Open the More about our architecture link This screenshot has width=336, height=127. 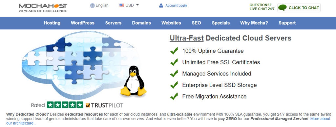[320, 119]
